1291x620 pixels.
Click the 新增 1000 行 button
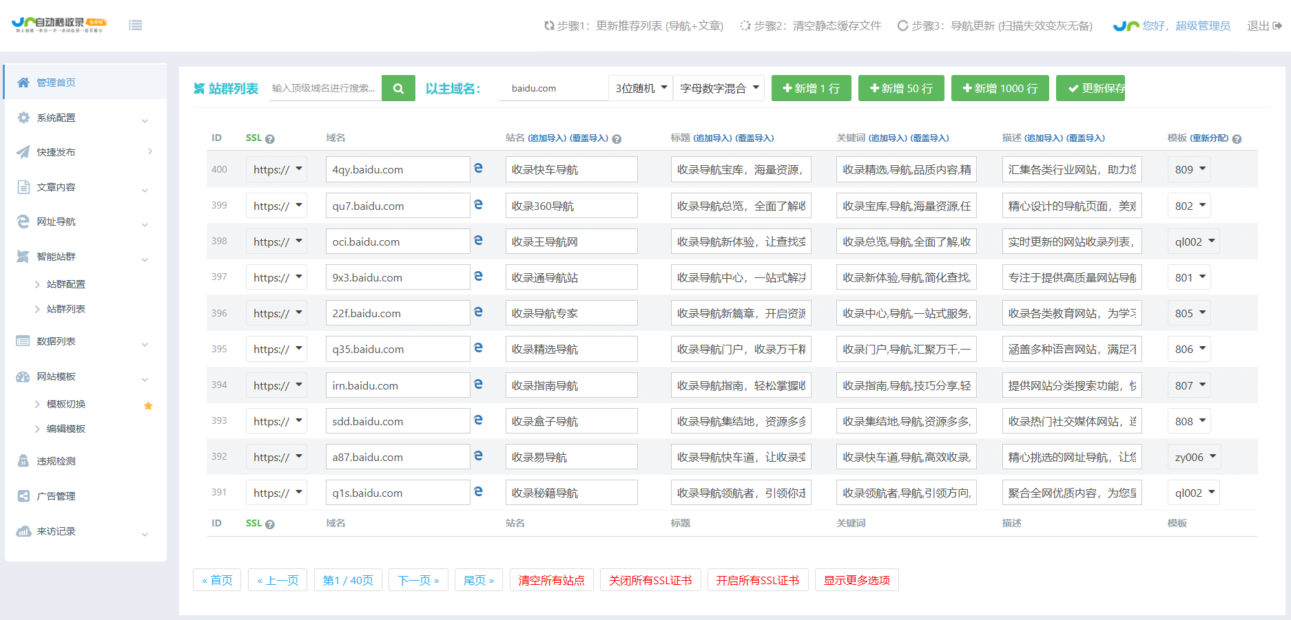1000,88
